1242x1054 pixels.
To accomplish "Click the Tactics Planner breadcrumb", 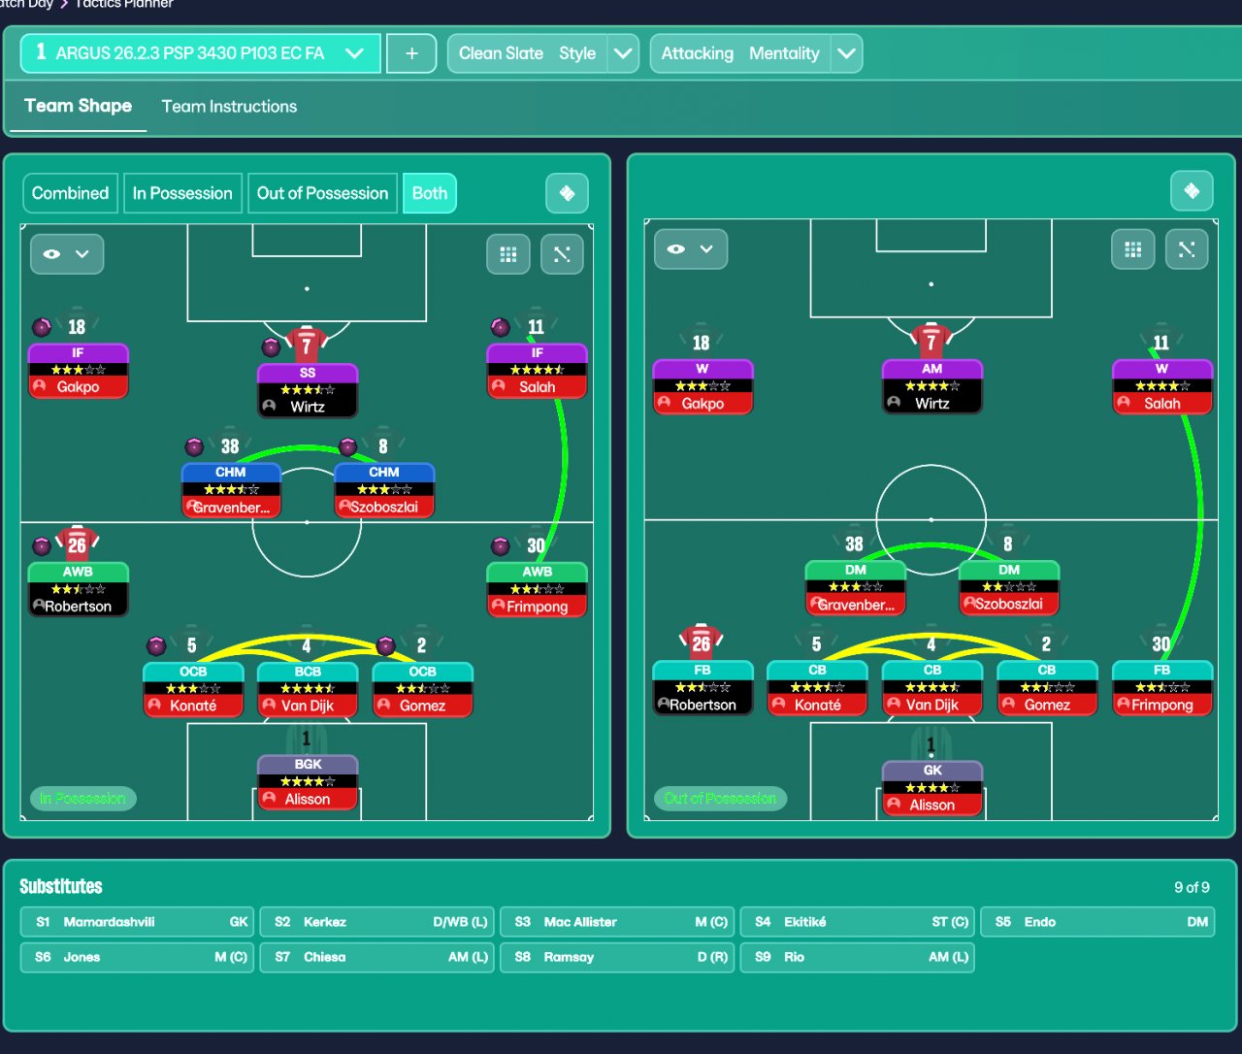I will coord(124,4).
